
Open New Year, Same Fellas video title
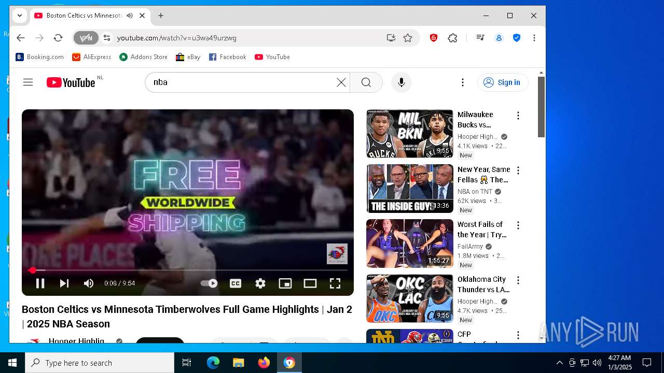tap(483, 175)
